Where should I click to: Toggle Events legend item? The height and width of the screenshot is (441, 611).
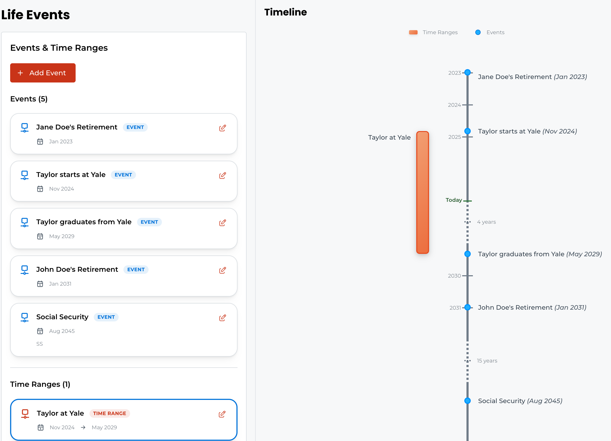tap(490, 32)
